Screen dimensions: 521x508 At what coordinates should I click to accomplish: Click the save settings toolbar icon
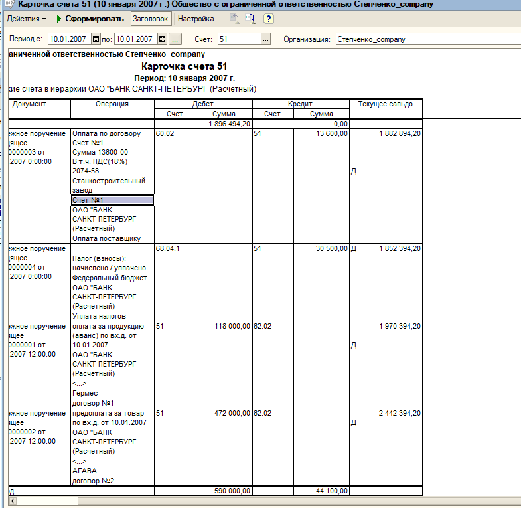[250, 19]
